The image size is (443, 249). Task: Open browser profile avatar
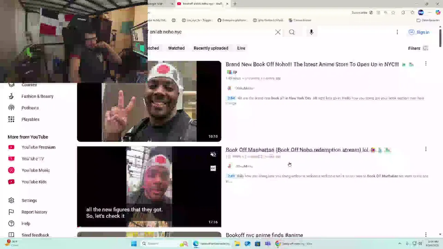tap(421, 13)
